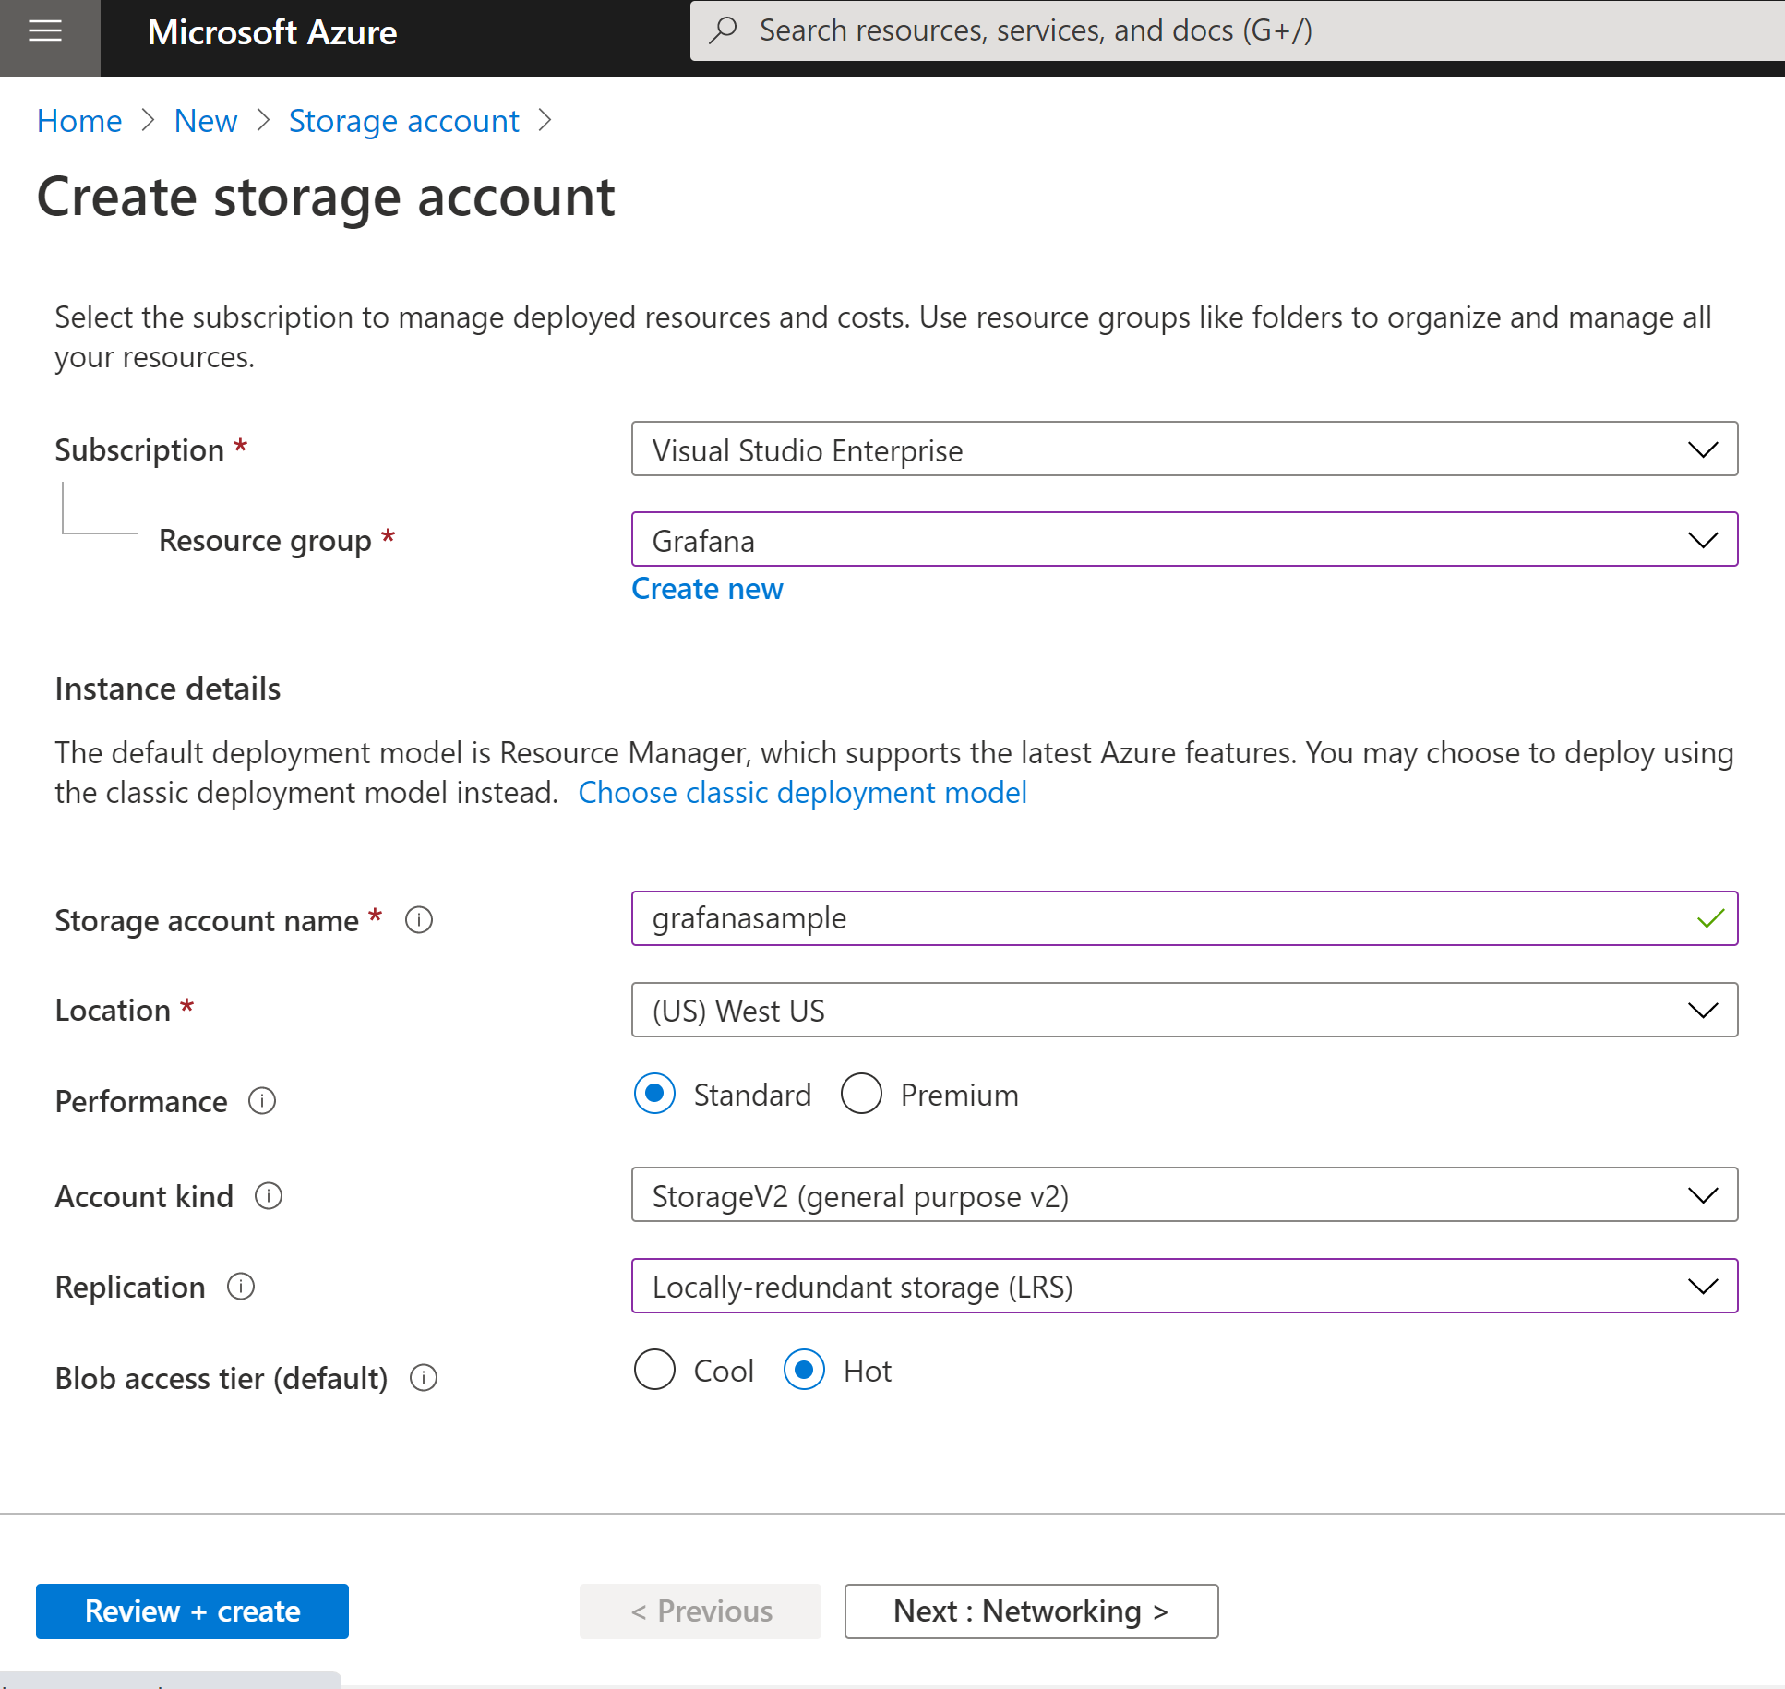This screenshot has height=1689, width=1785.
Task: Click Choose classic deployment model link
Action: 802,793
